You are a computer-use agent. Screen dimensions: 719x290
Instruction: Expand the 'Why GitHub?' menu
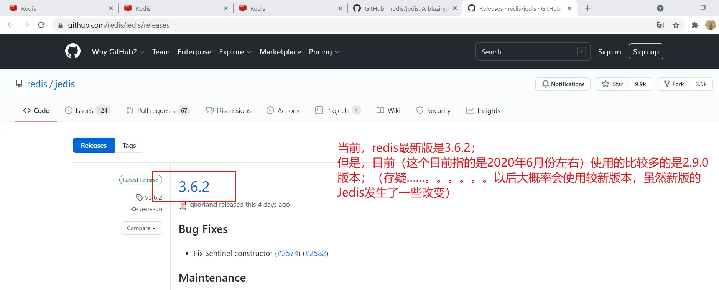118,52
